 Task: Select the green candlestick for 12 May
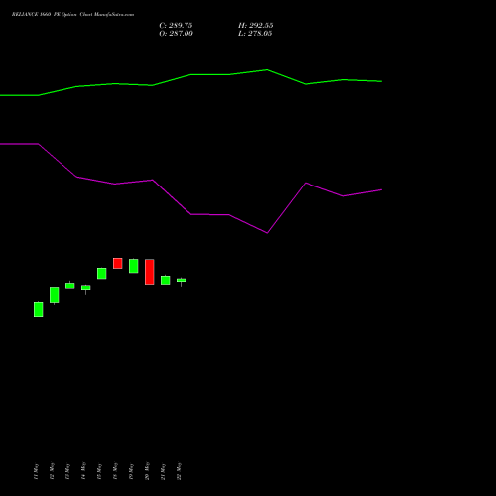pyautogui.click(x=55, y=295)
